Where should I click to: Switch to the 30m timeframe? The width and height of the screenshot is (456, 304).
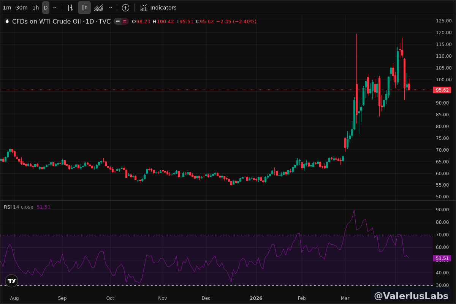coord(22,8)
